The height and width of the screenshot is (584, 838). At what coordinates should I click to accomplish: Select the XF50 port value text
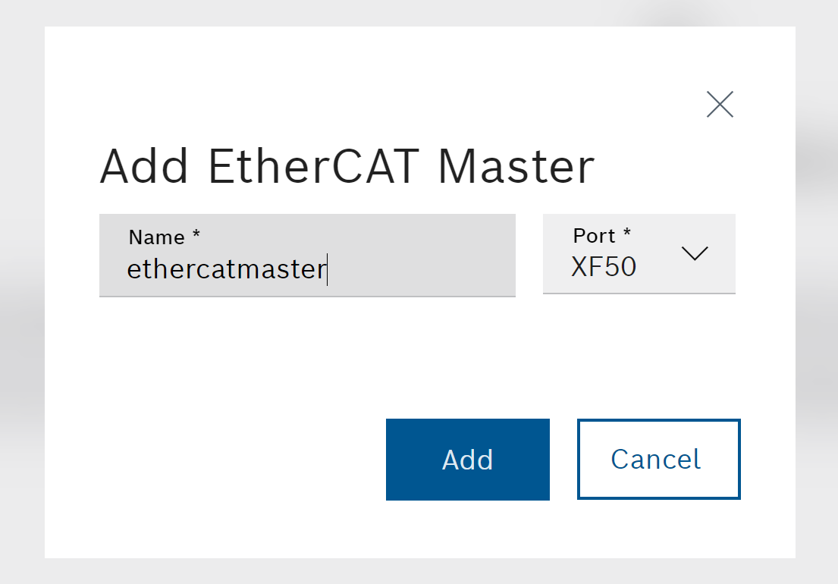pos(604,267)
